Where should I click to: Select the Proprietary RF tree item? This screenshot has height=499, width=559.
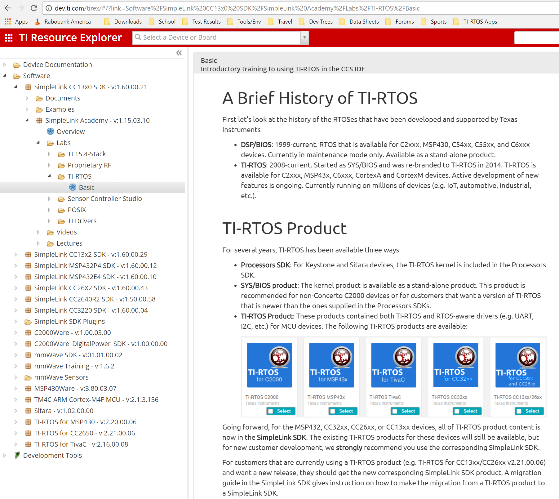coord(89,165)
